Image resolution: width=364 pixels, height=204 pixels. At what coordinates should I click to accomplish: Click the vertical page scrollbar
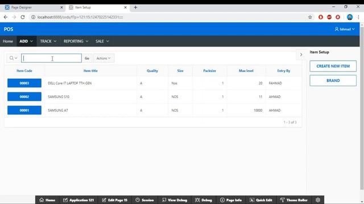click(x=362, y=109)
